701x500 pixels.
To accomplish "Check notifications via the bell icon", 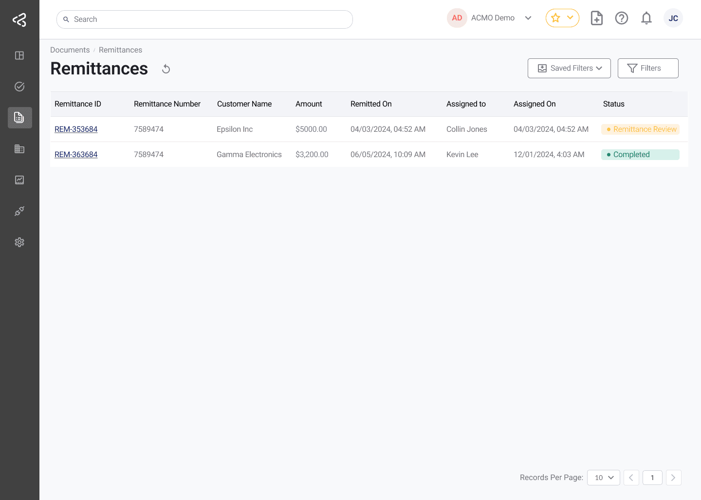I will pyautogui.click(x=646, y=18).
